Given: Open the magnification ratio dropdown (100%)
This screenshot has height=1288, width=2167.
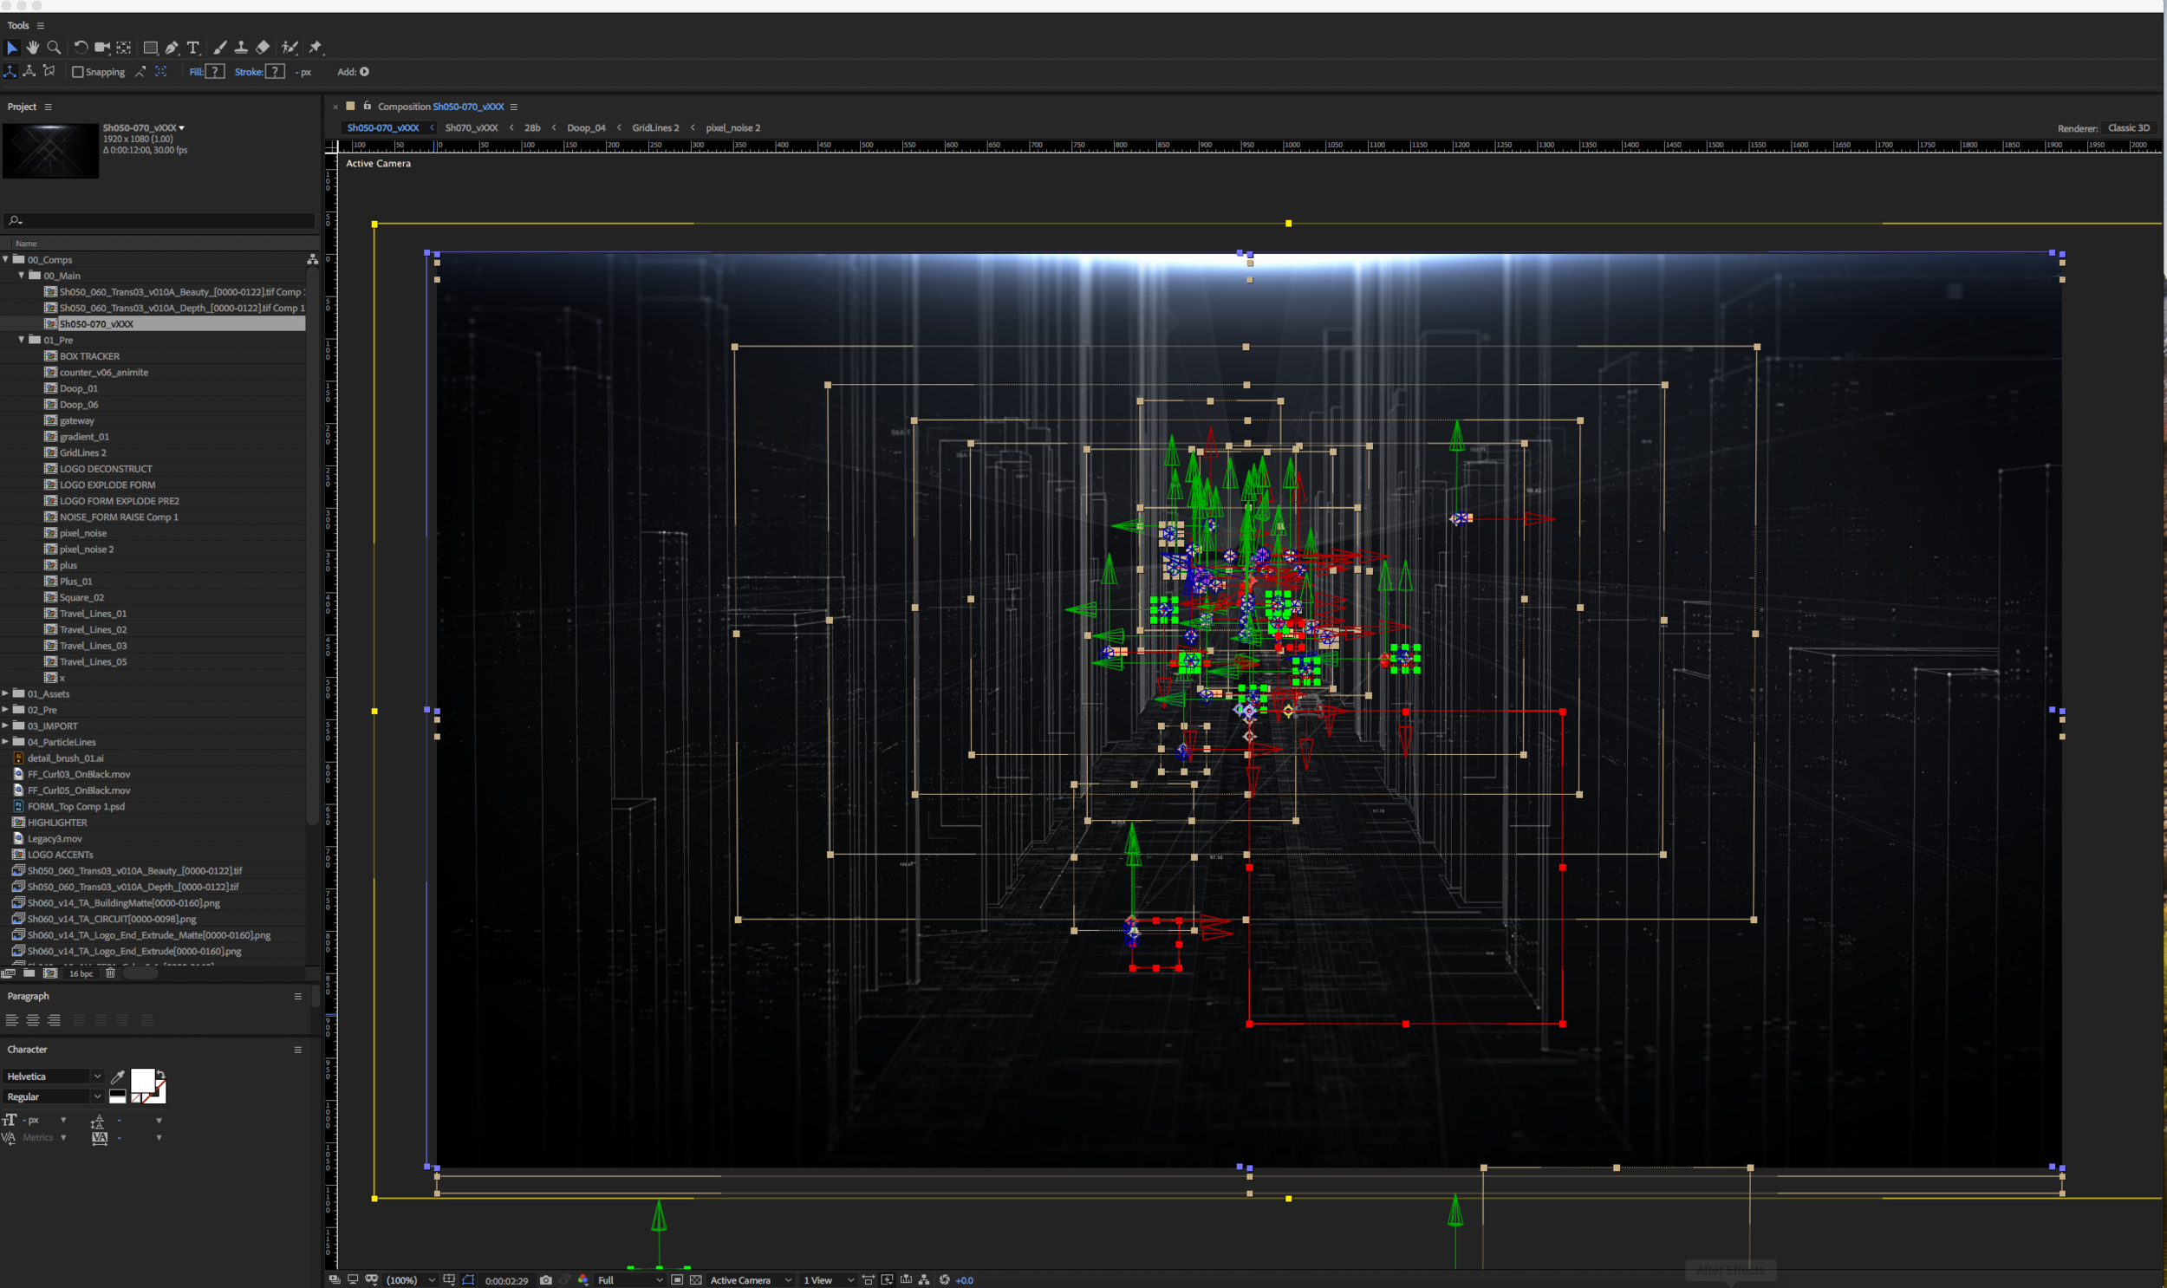Looking at the screenshot, I should [x=411, y=1280].
